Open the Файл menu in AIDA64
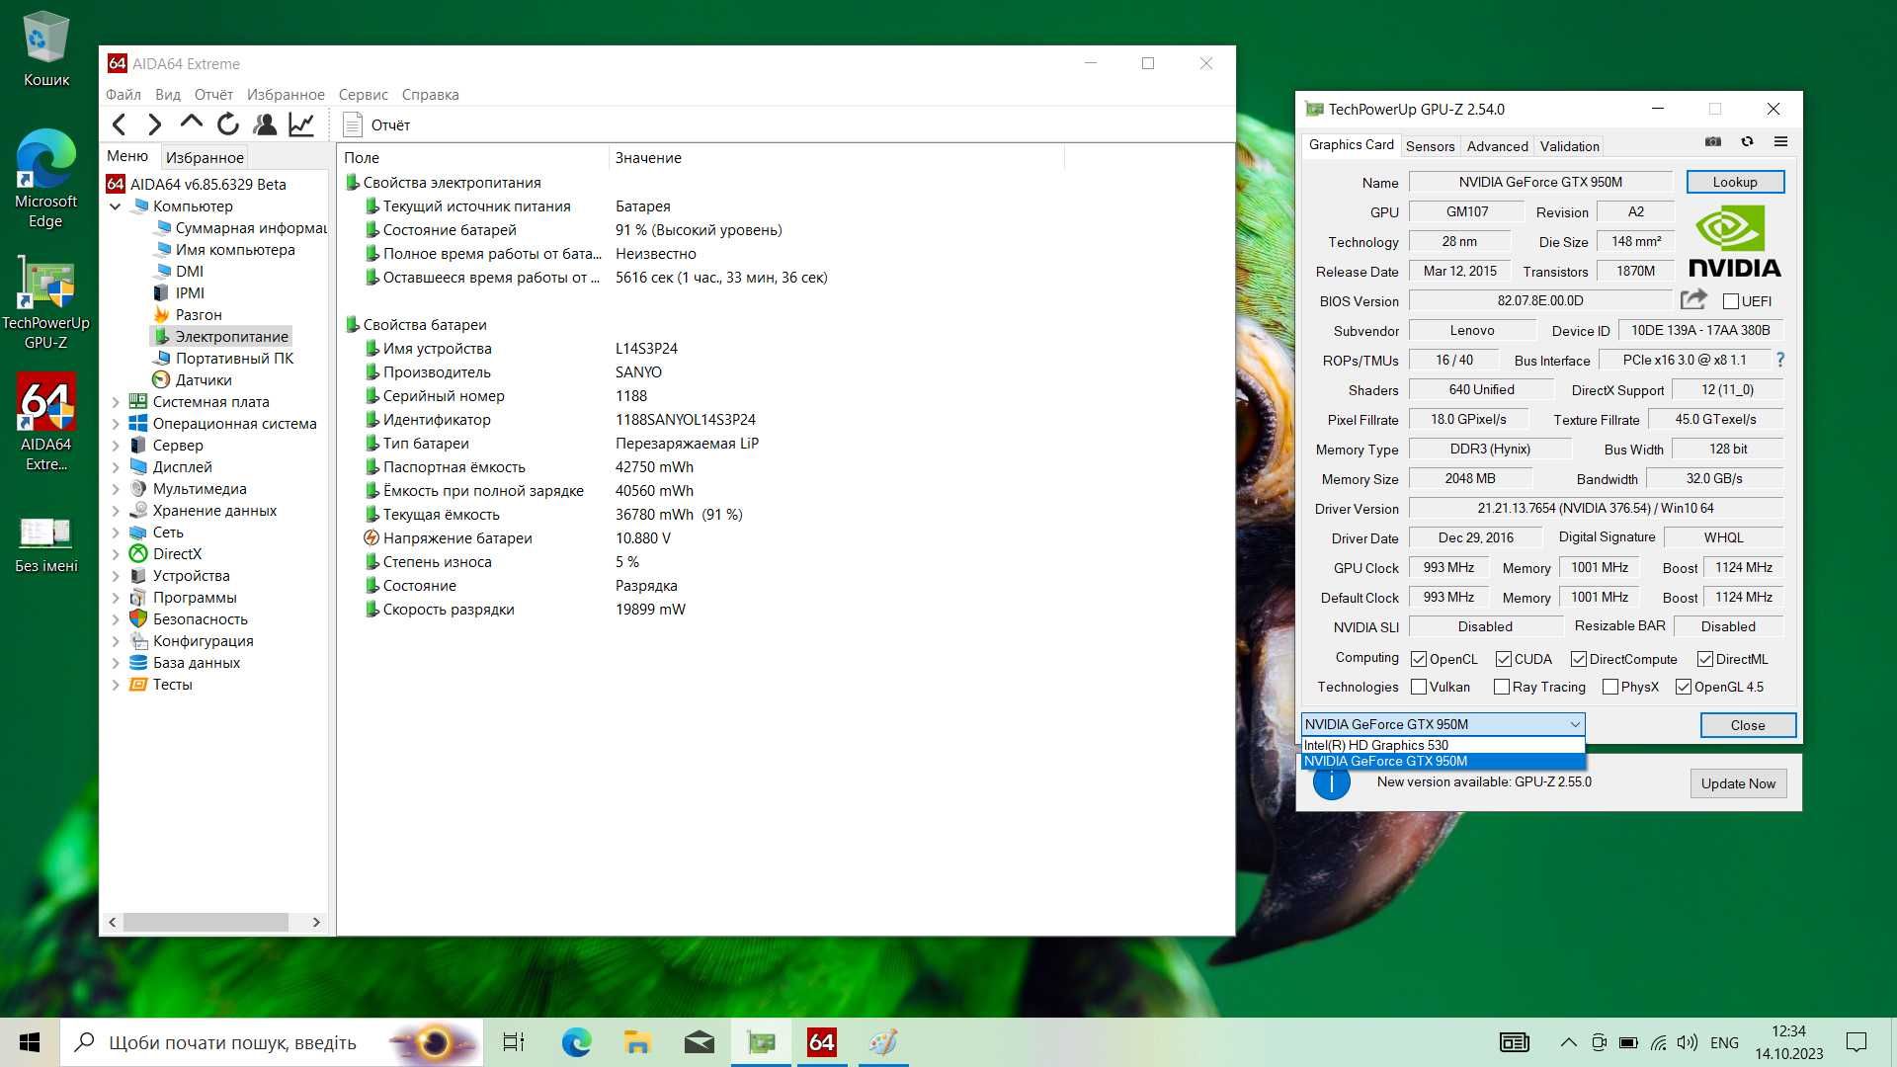The image size is (1897, 1067). click(124, 95)
